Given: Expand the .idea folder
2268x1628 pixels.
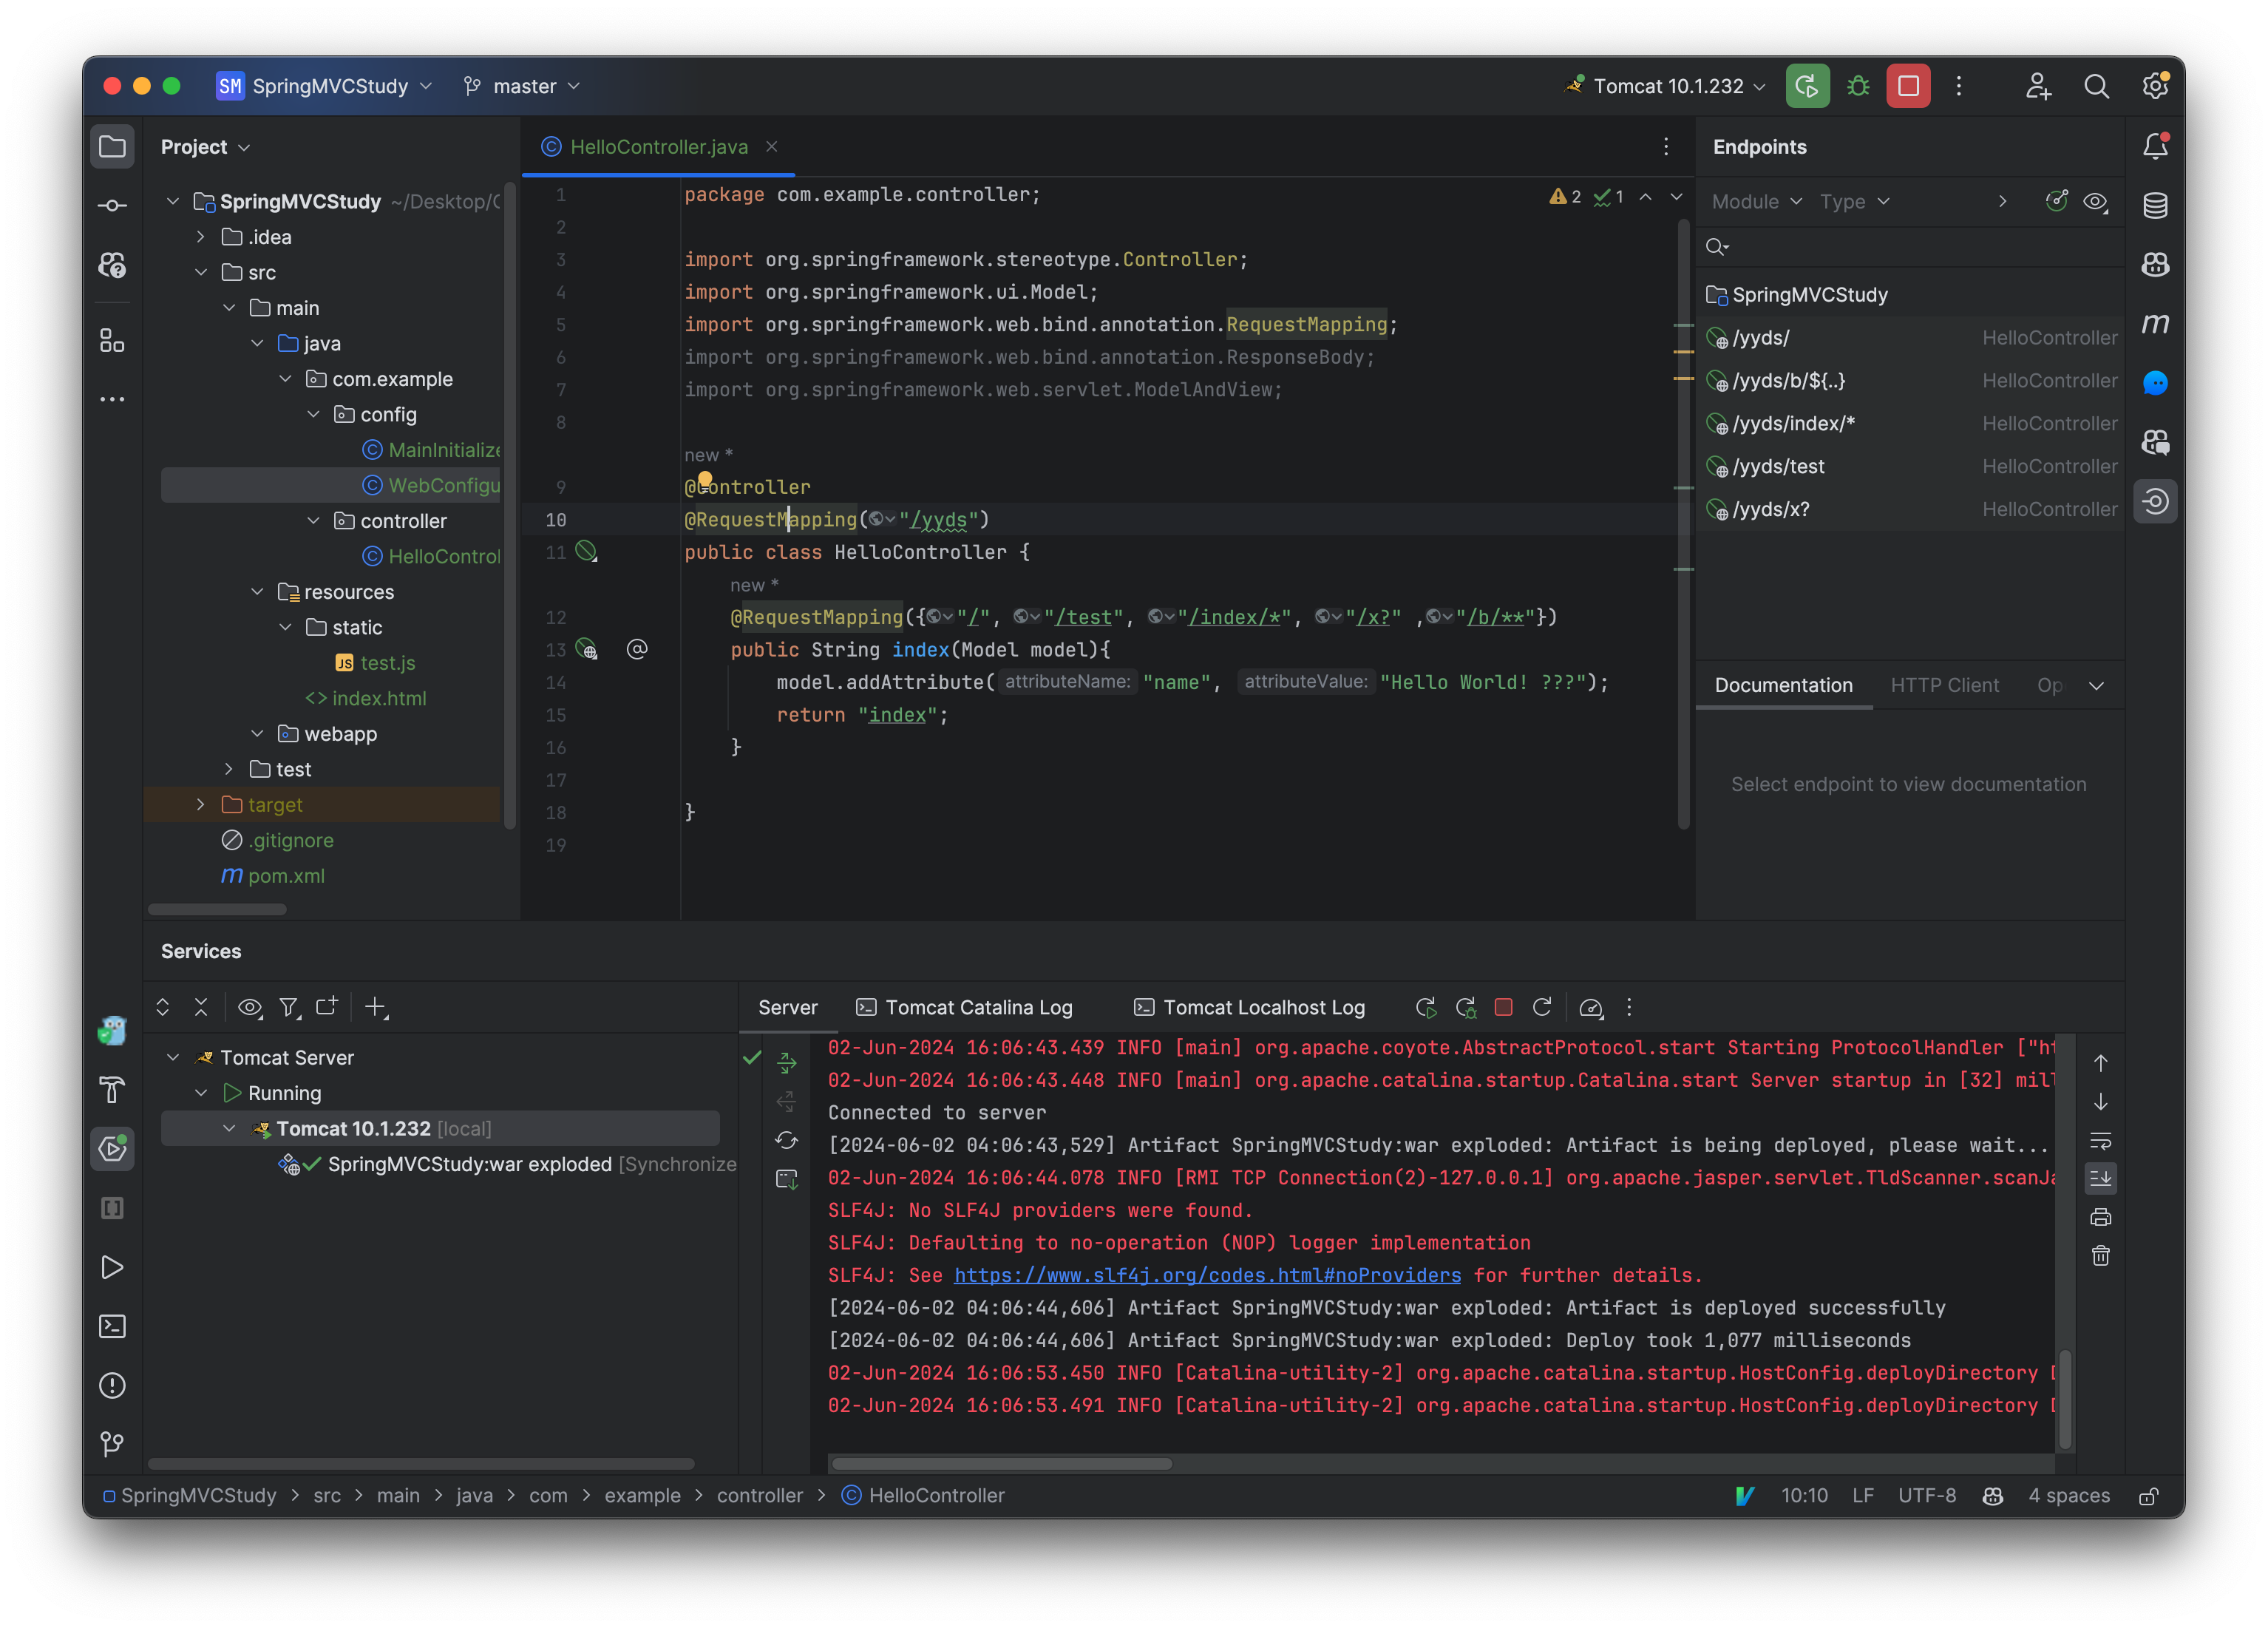Looking at the screenshot, I should [200, 237].
